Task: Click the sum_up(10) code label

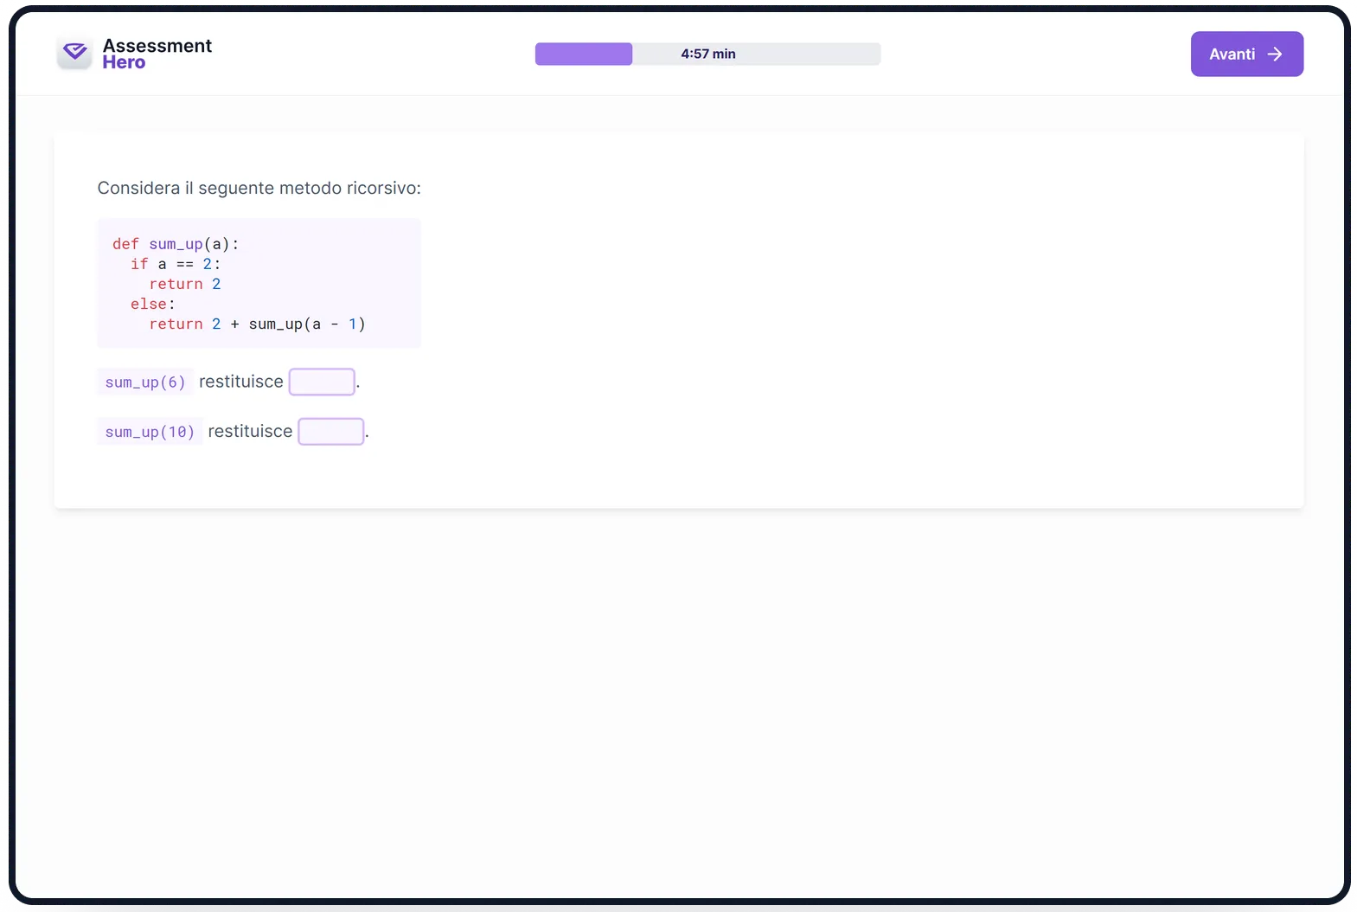Action: point(150,431)
